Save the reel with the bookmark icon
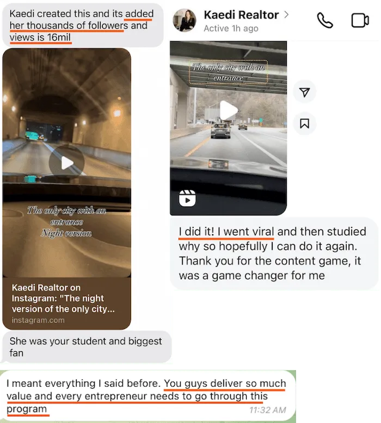The height and width of the screenshot is (423, 381). 304,124
